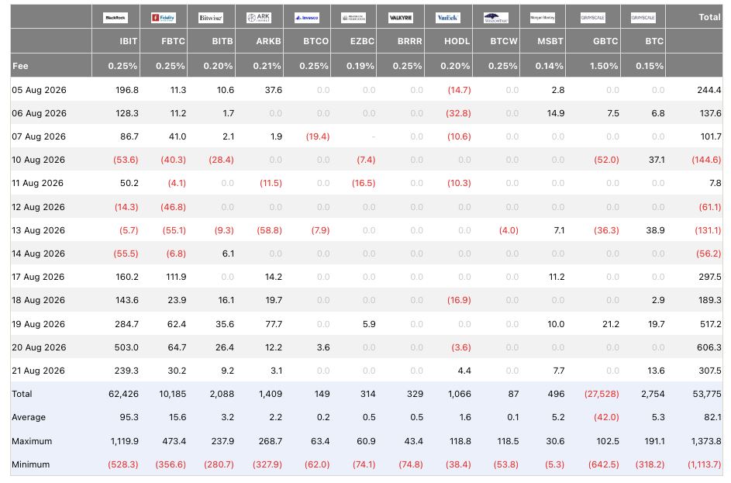This screenshot has width=731, height=483.
Task: Click the Minimum summary row label
Action: point(31,464)
